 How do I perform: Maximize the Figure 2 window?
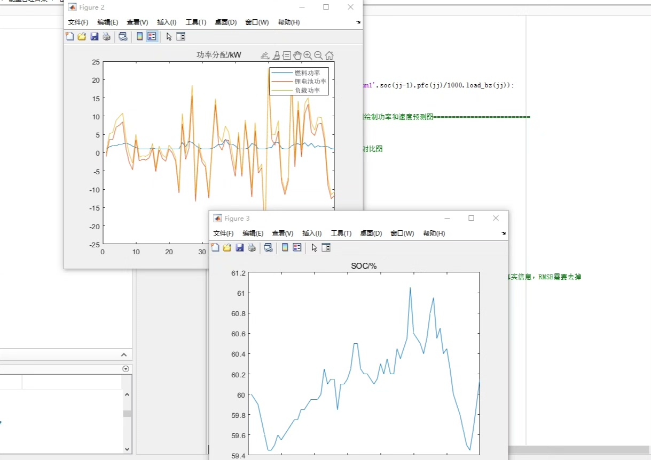tap(326, 7)
